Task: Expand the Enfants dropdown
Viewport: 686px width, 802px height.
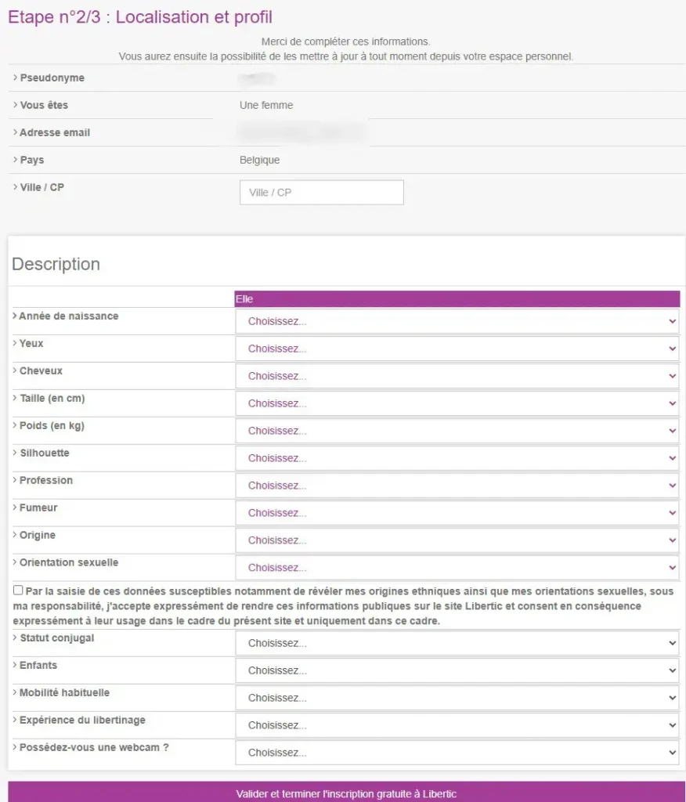Action: click(x=457, y=670)
